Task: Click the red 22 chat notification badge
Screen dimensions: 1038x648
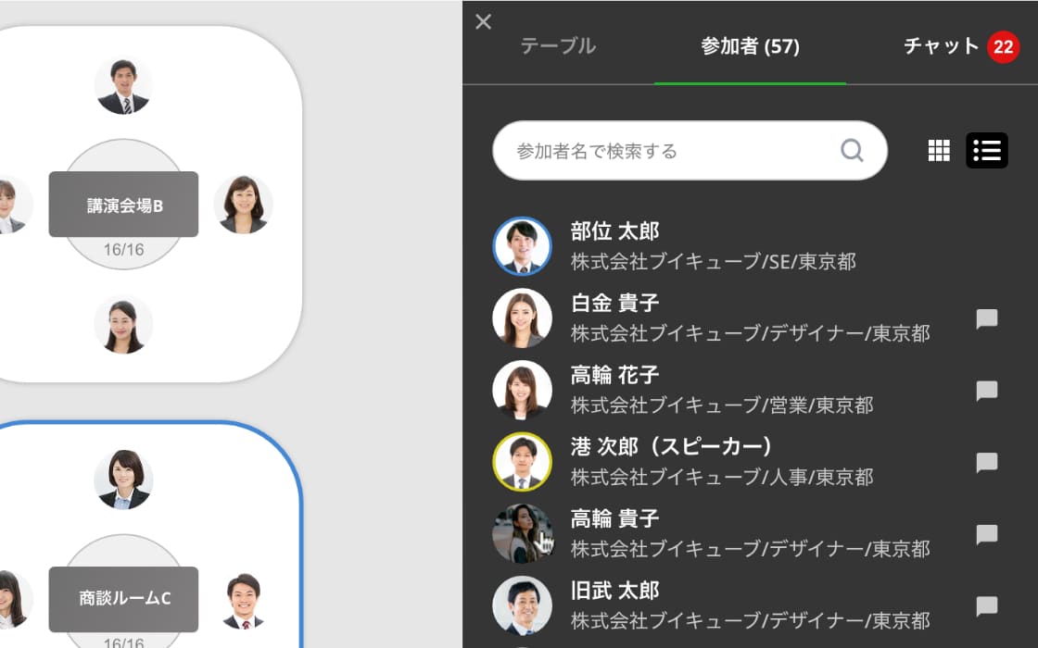Action: coord(1003,47)
